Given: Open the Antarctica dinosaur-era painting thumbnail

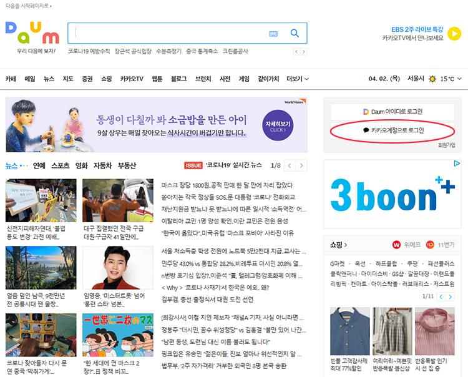Looking at the screenshot, I should (41, 268).
